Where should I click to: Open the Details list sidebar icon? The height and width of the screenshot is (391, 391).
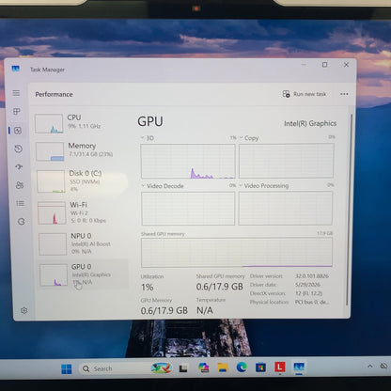pyautogui.click(x=21, y=204)
